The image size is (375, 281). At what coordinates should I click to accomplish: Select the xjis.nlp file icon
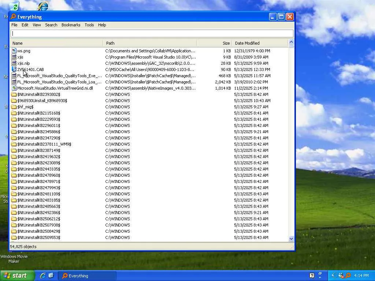[14, 63]
